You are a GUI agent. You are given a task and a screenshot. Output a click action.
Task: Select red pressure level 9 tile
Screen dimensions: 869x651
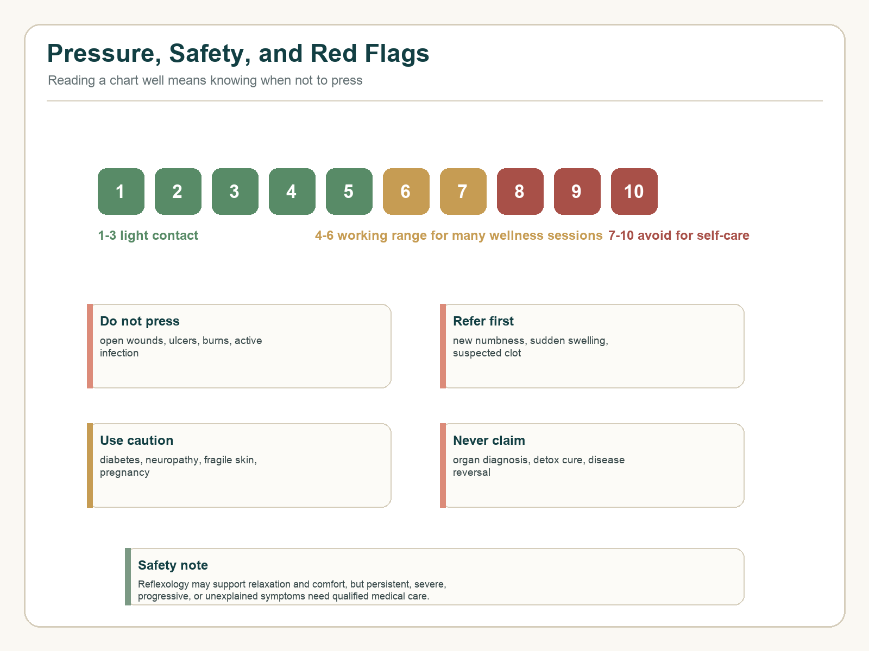(x=577, y=192)
